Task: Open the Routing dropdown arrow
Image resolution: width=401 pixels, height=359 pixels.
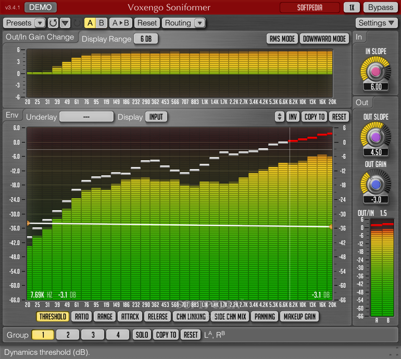Action: 200,23
